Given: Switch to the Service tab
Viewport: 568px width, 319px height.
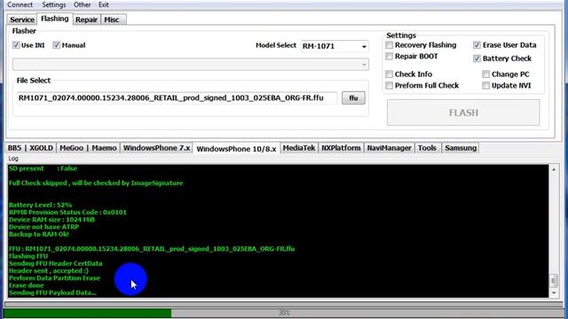Looking at the screenshot, I should [22, 19].
